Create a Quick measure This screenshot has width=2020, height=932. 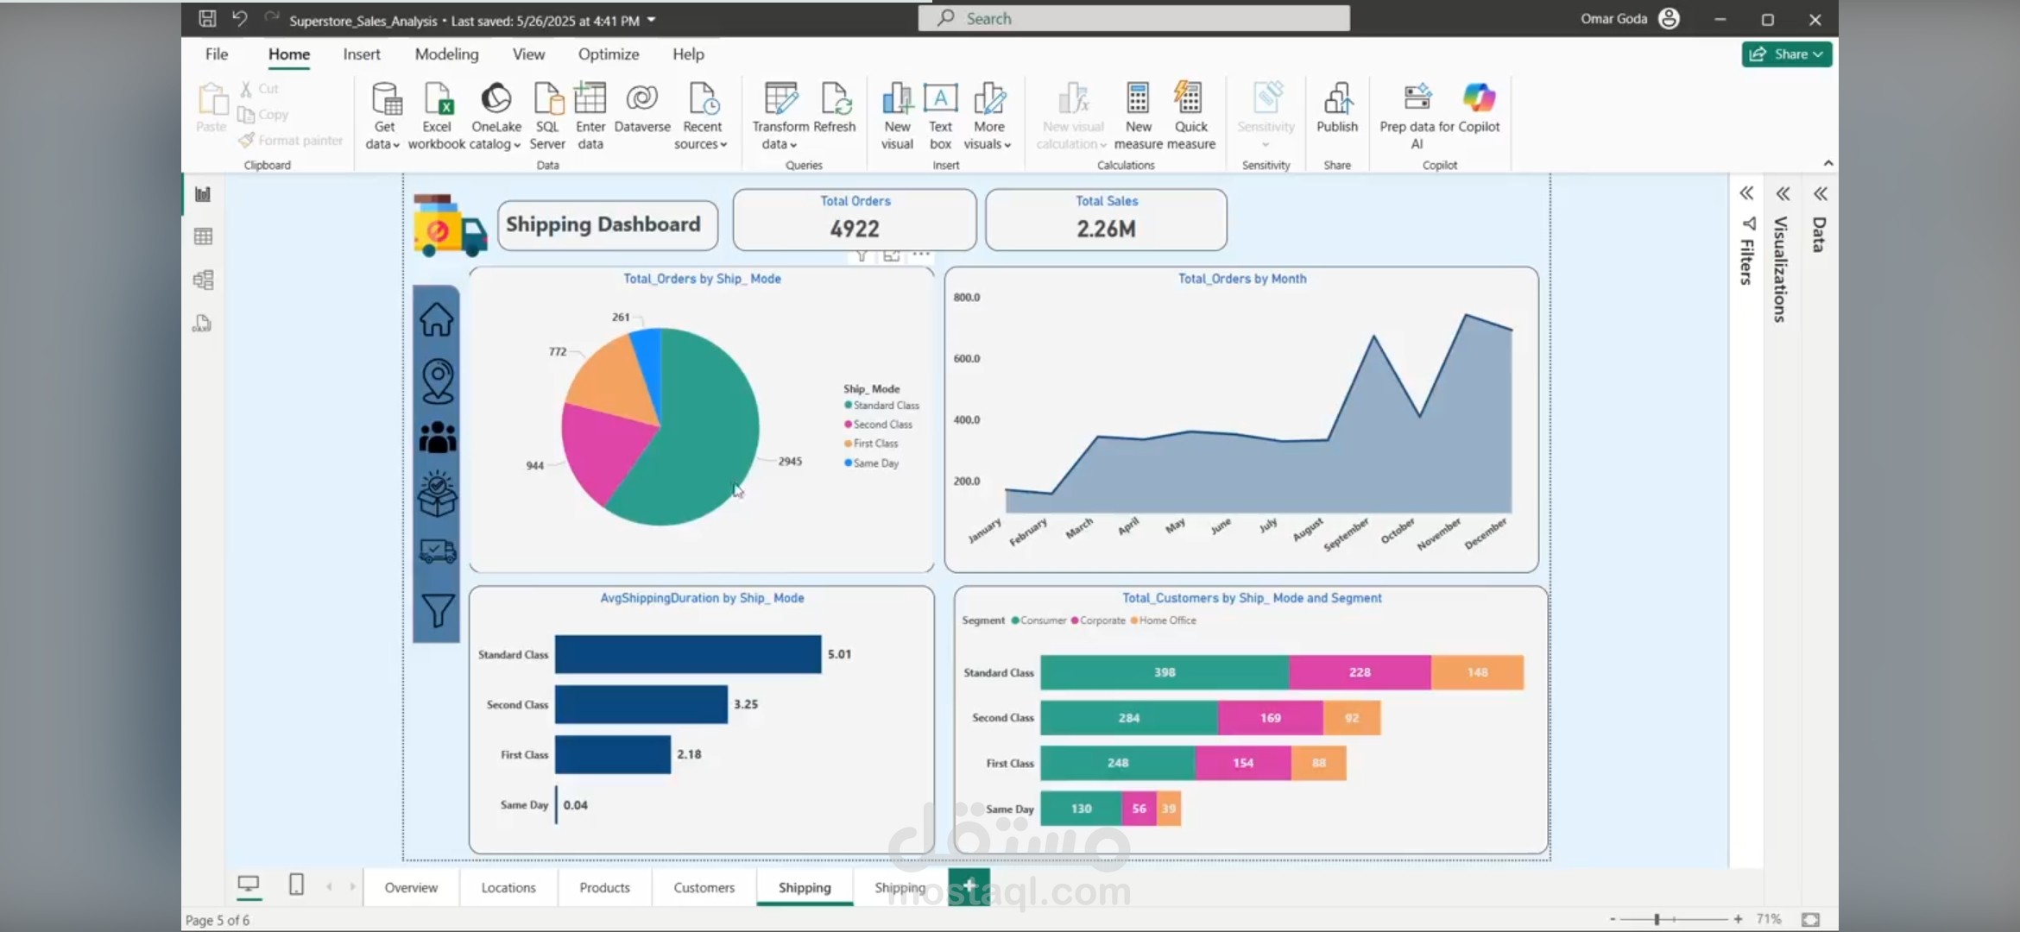pyautogui.click(x=1190, y=116)
